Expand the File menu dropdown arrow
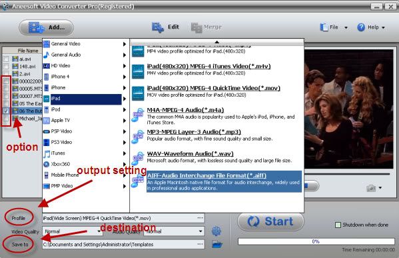Screen dimensions: 399x258 pyautogui.click(x=346, y=27)
